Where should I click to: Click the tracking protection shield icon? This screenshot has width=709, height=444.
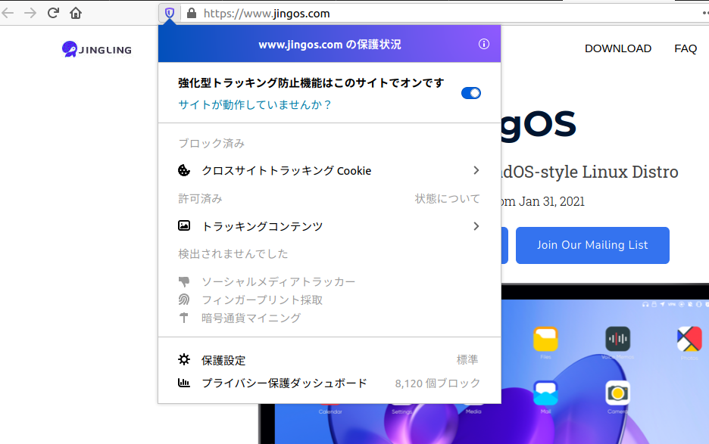pyautogui.click(x=170, y=13)
